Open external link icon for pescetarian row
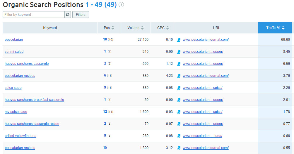Screen dimensions: 294x154 (178, 40)
